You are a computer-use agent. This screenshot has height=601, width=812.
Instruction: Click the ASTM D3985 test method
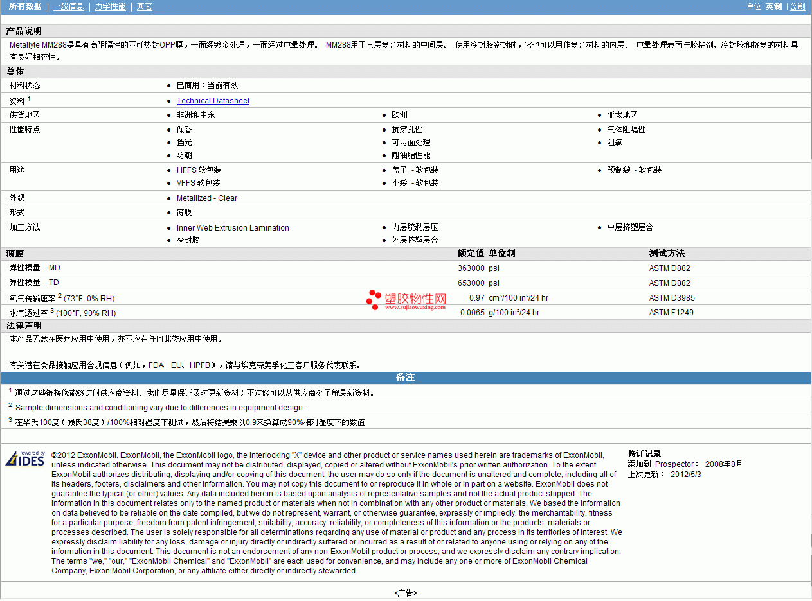672,298
